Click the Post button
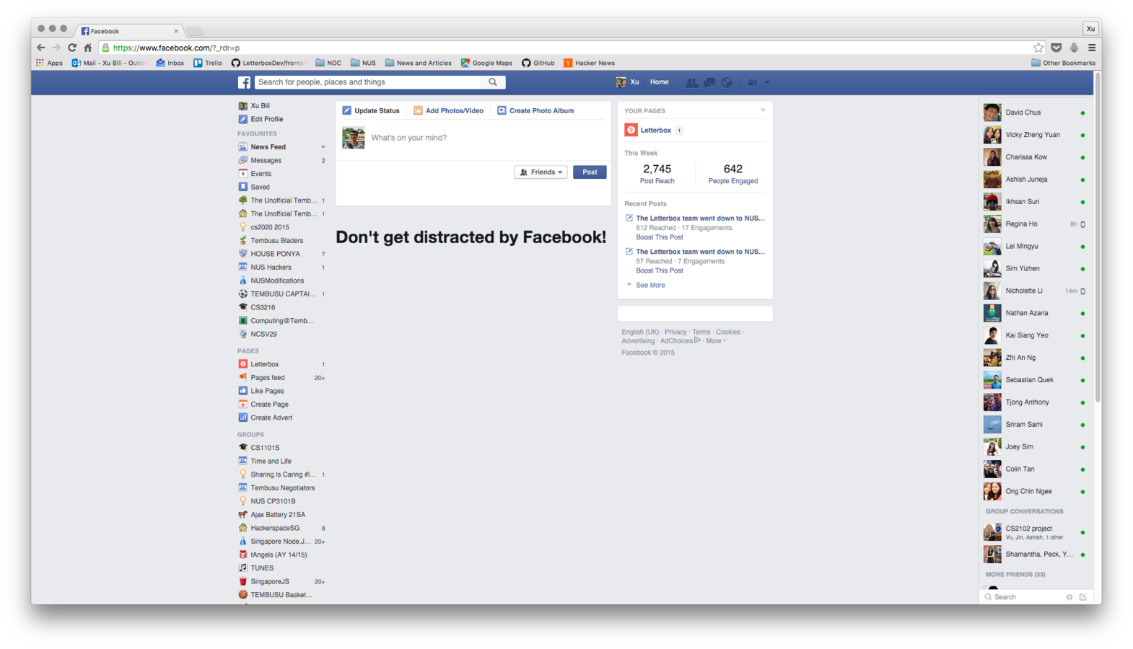 pos(590,172)
